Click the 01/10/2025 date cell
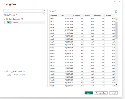The width and height of the screenshot is (125, 99). pos(67,80)
